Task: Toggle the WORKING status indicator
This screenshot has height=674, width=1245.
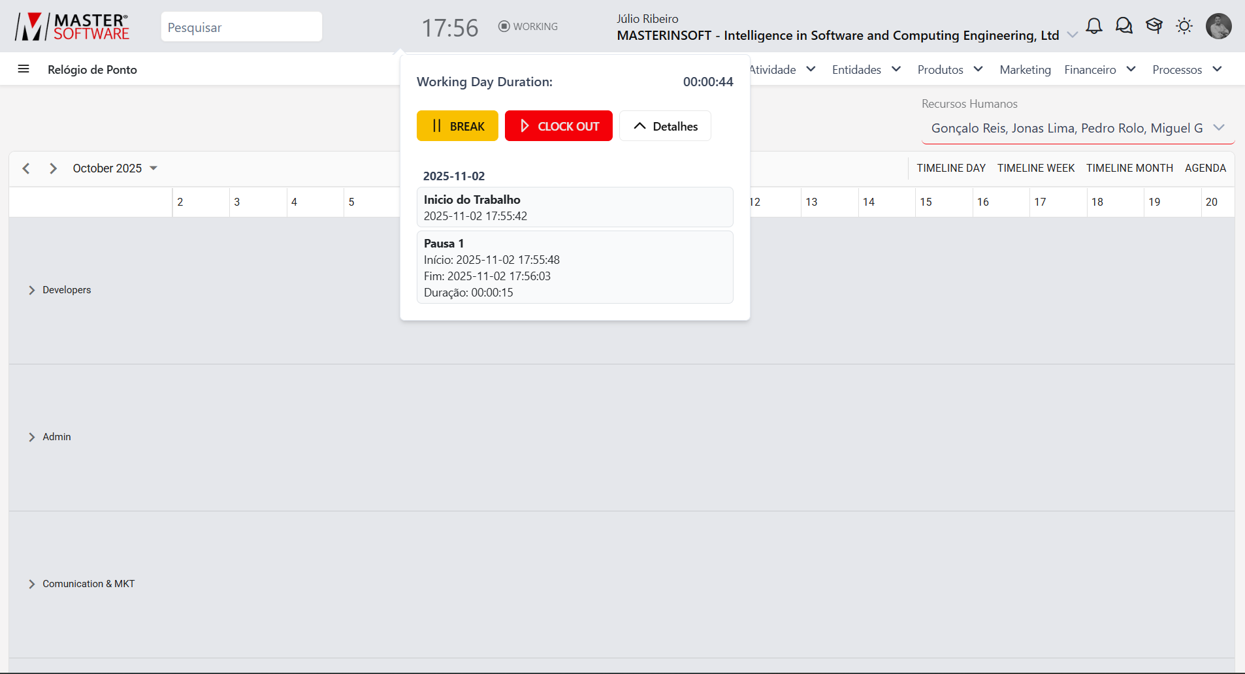Action: coord(528,27)
